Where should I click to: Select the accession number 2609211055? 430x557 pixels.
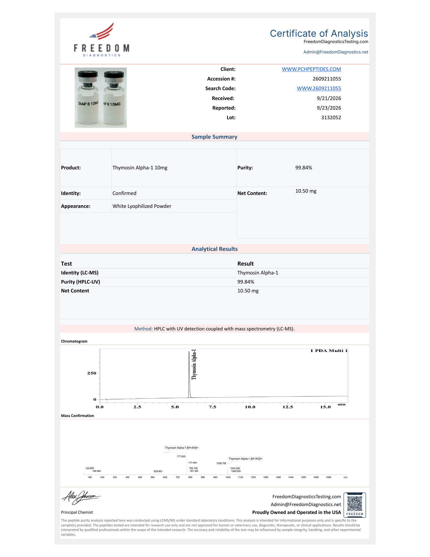pos(327,79)
